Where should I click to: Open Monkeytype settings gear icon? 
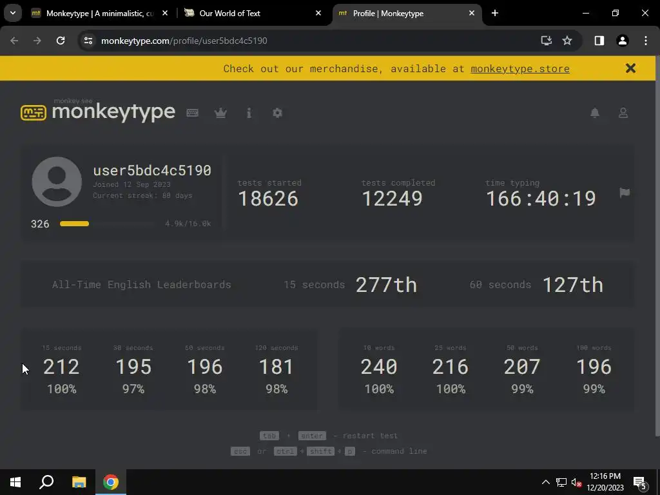(x=277, y=113)
